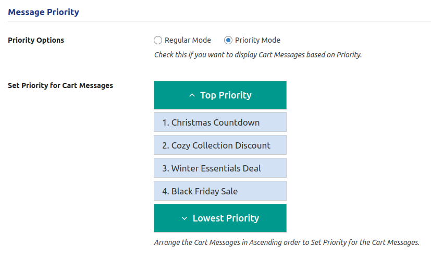The width and height of the screenshot is (431, 259).
Task: Click the number 1 before Christmas Countdown
Action: 165,122
